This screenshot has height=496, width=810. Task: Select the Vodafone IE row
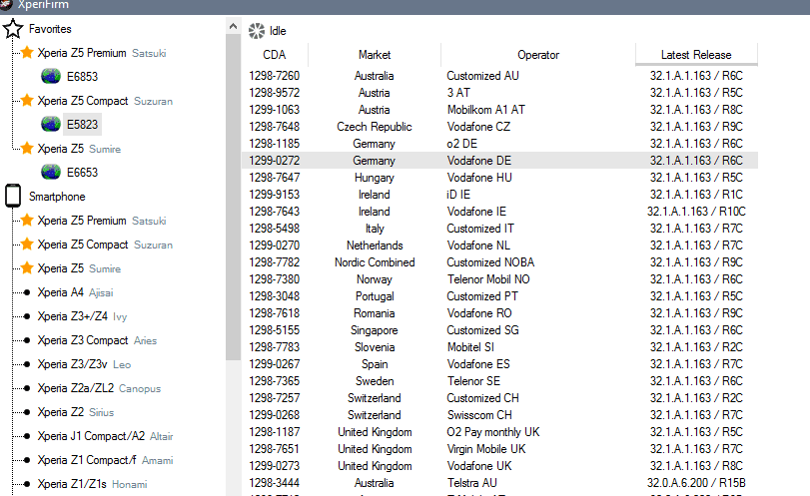tap(499, 212)
